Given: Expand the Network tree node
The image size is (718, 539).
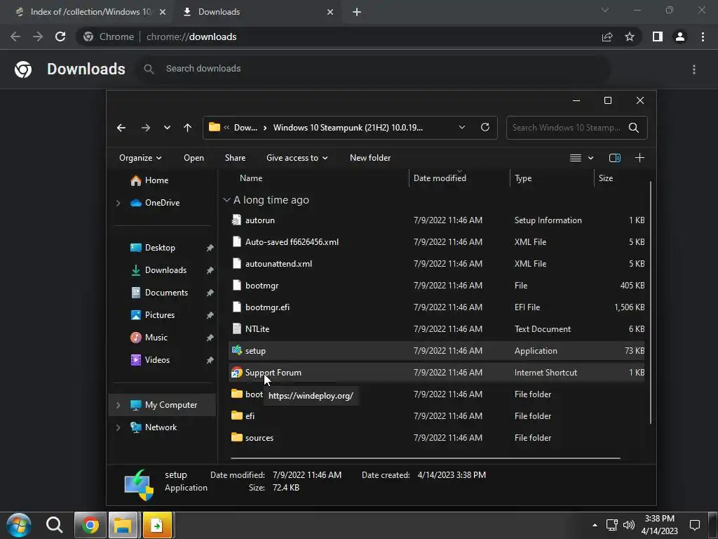Looking at the screenshot, I should (118, 427).
